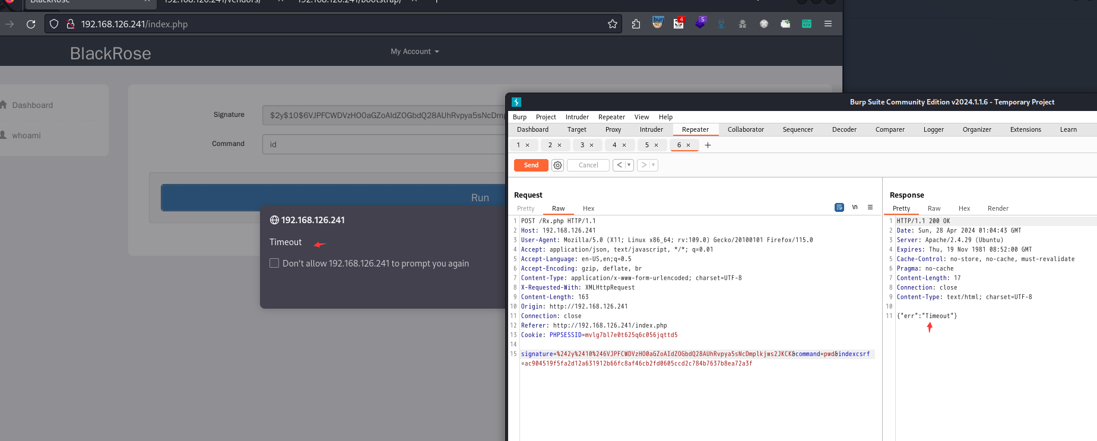Image resolution: width=1097 pixels, height=441 pixels.
Task: Close Repeater tab 3
Action: pyautogui.click(x=591, y=145)
